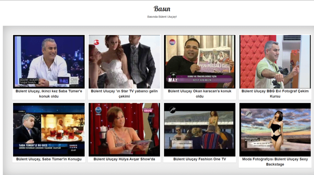Click 'Bülent Uluçay, Saba Tümer'in Konuğu' caption
The height and width of the screenshot is (175, 314).
49,159
